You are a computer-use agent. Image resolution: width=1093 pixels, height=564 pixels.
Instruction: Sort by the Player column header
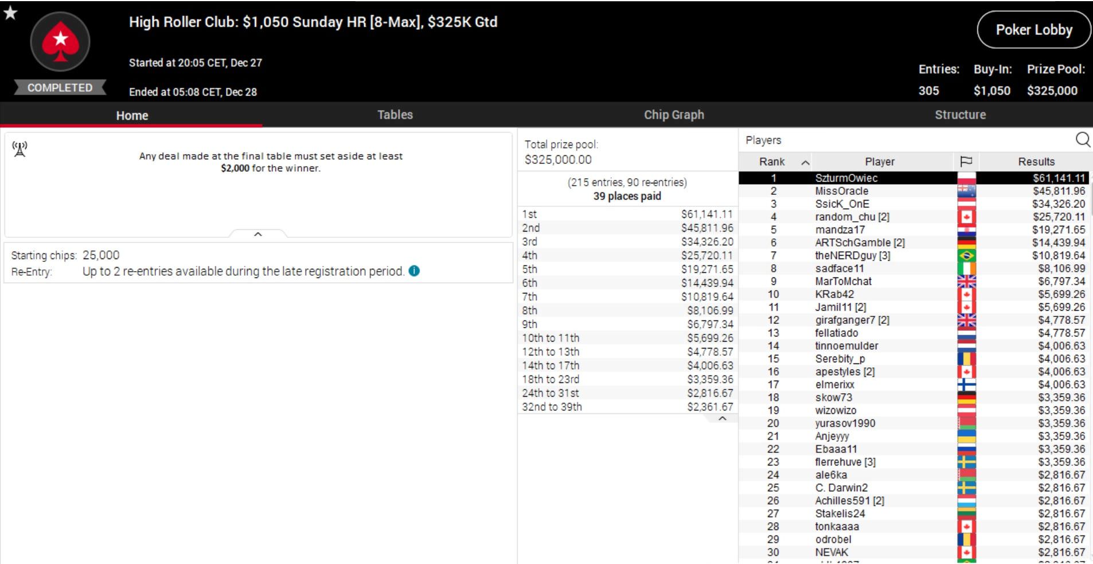coord(879,162)
